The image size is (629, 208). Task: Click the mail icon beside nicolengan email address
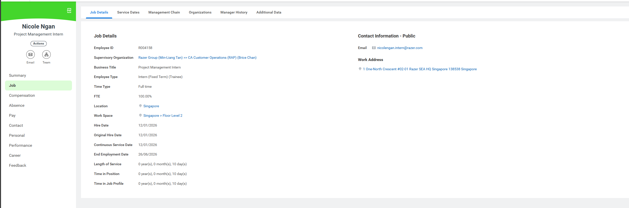374,48
